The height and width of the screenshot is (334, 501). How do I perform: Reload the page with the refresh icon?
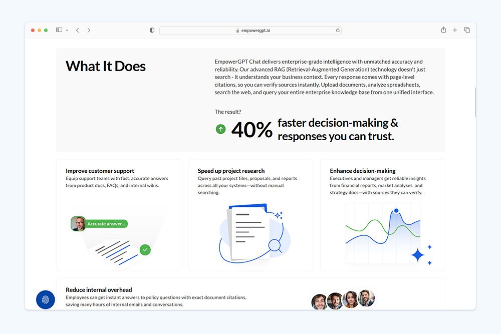(x=338, y=31)
